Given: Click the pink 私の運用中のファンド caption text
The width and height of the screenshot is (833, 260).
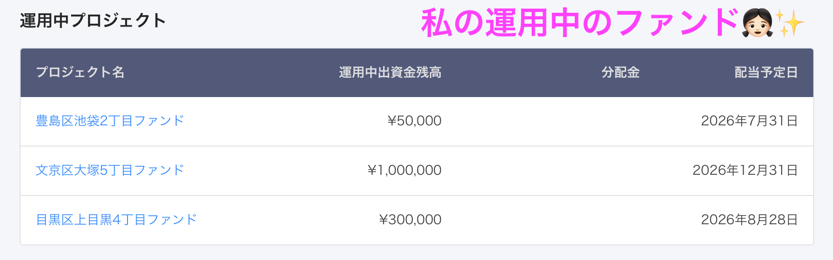Looking at the screenshot, I should [x=580, y=23].
